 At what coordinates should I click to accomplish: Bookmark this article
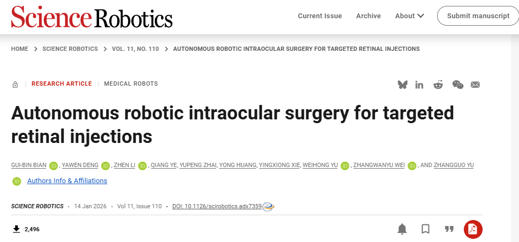point(426,229)
